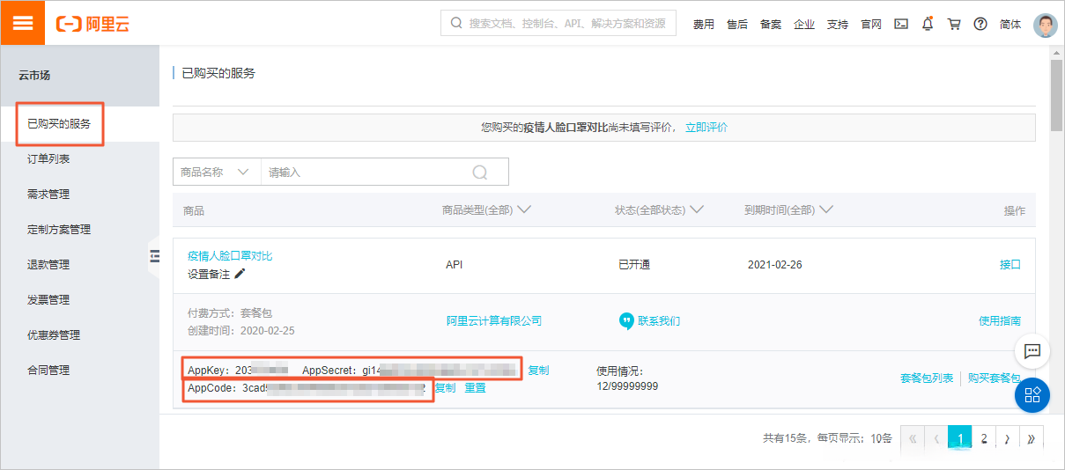
Task: Collapse the sidebar using the handle icon
Action: tap(155, 256)
